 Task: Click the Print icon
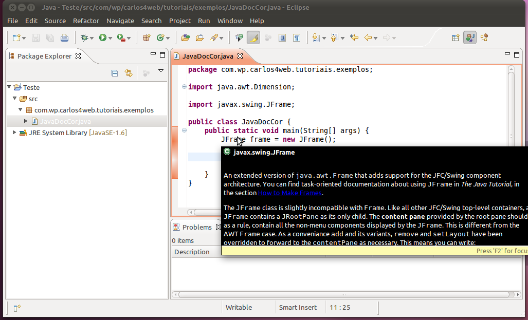click(x=64, y=37)
